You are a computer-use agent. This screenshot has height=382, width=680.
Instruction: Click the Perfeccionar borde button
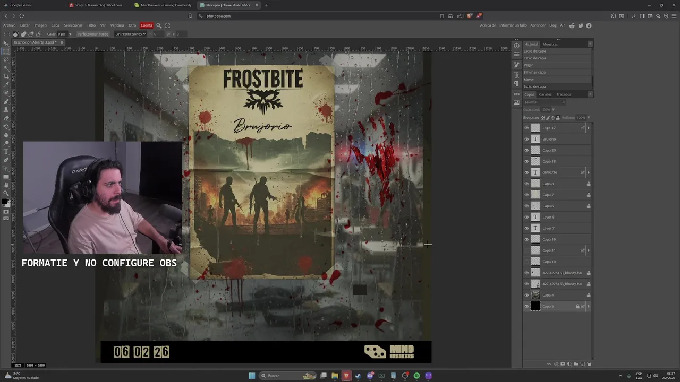click(x=92, y=34)
